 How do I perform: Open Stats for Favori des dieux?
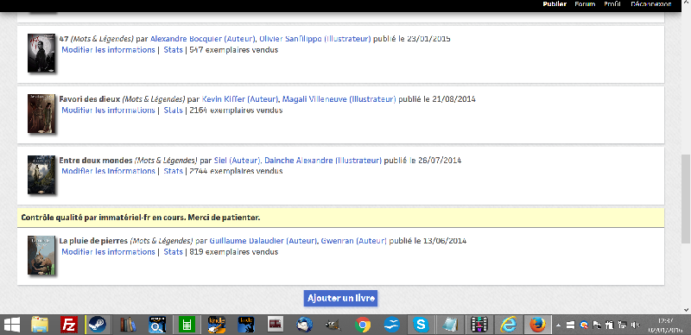coord(174,111)
